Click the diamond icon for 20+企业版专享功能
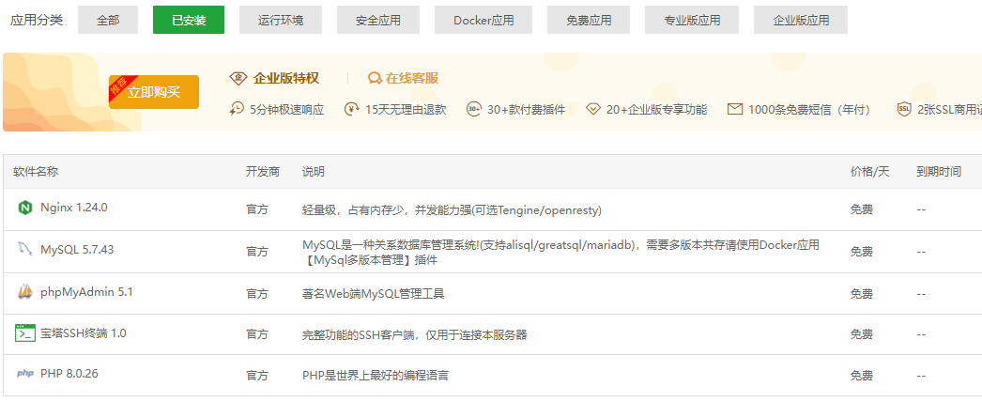982x402 pixels. point(593,109)
